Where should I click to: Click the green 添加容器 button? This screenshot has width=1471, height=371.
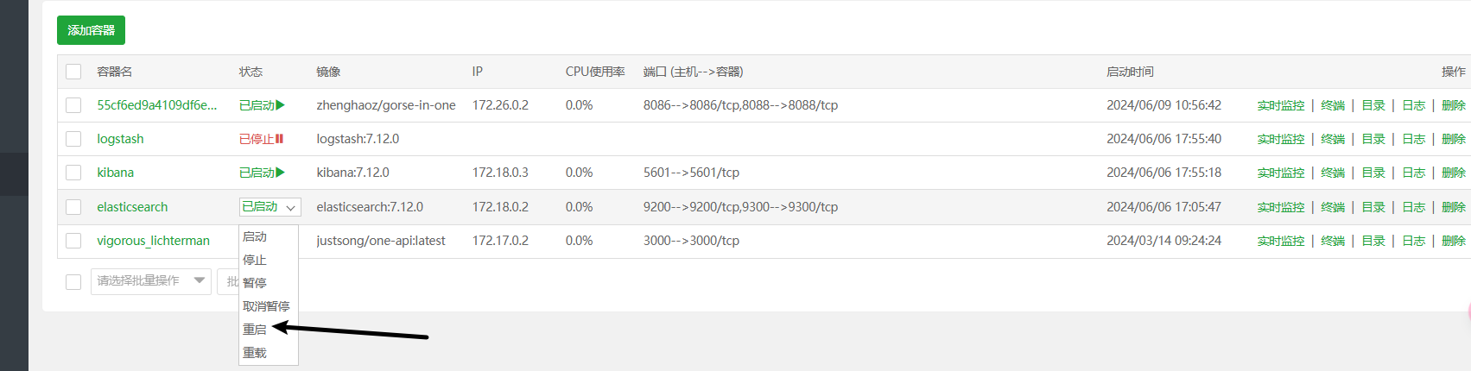pyautogui.click(x=91, y=30)
